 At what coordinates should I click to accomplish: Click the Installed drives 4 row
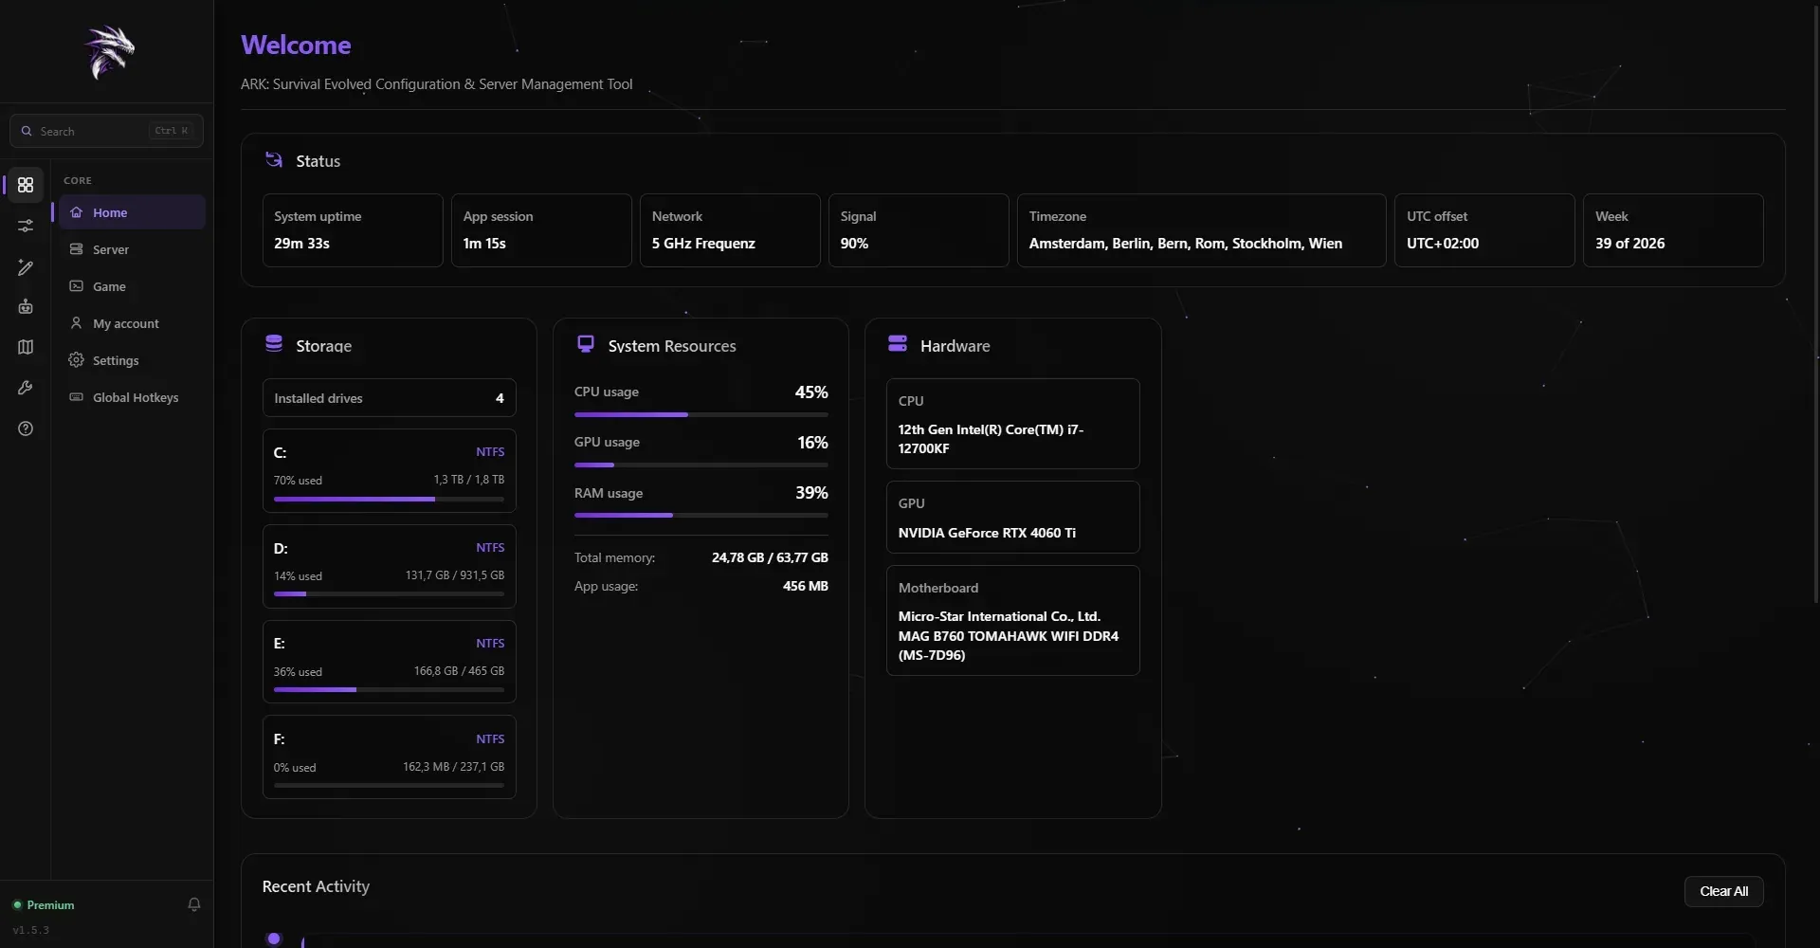point(389,398)
